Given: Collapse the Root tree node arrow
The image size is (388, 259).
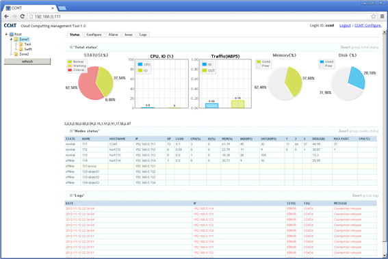Looking at the screenshot, I should (x=6, y=34).
